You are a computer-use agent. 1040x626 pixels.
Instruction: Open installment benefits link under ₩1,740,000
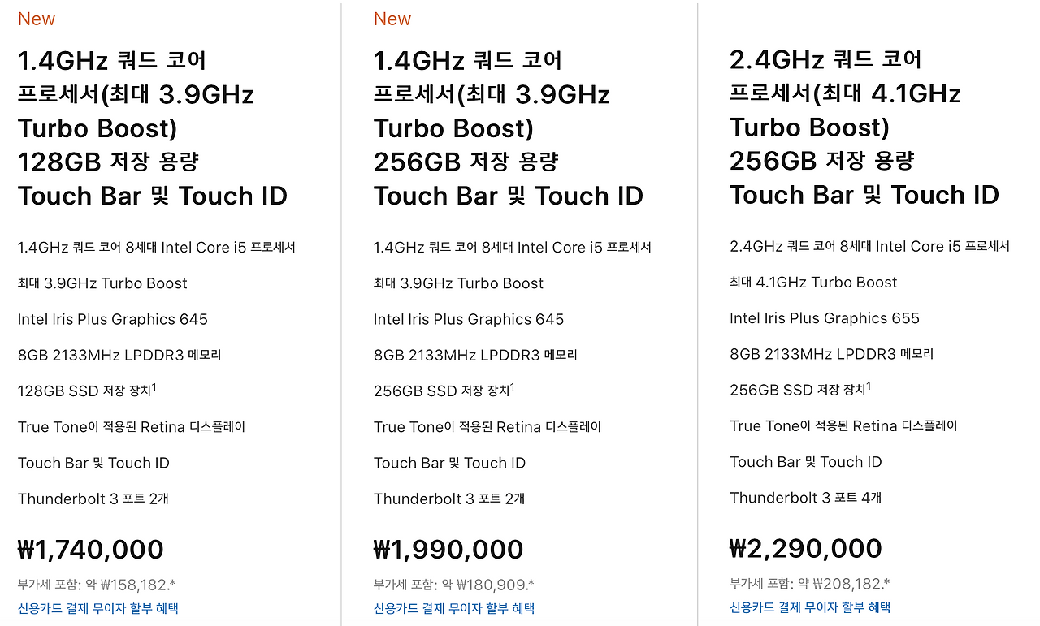(x=98, y=608)
